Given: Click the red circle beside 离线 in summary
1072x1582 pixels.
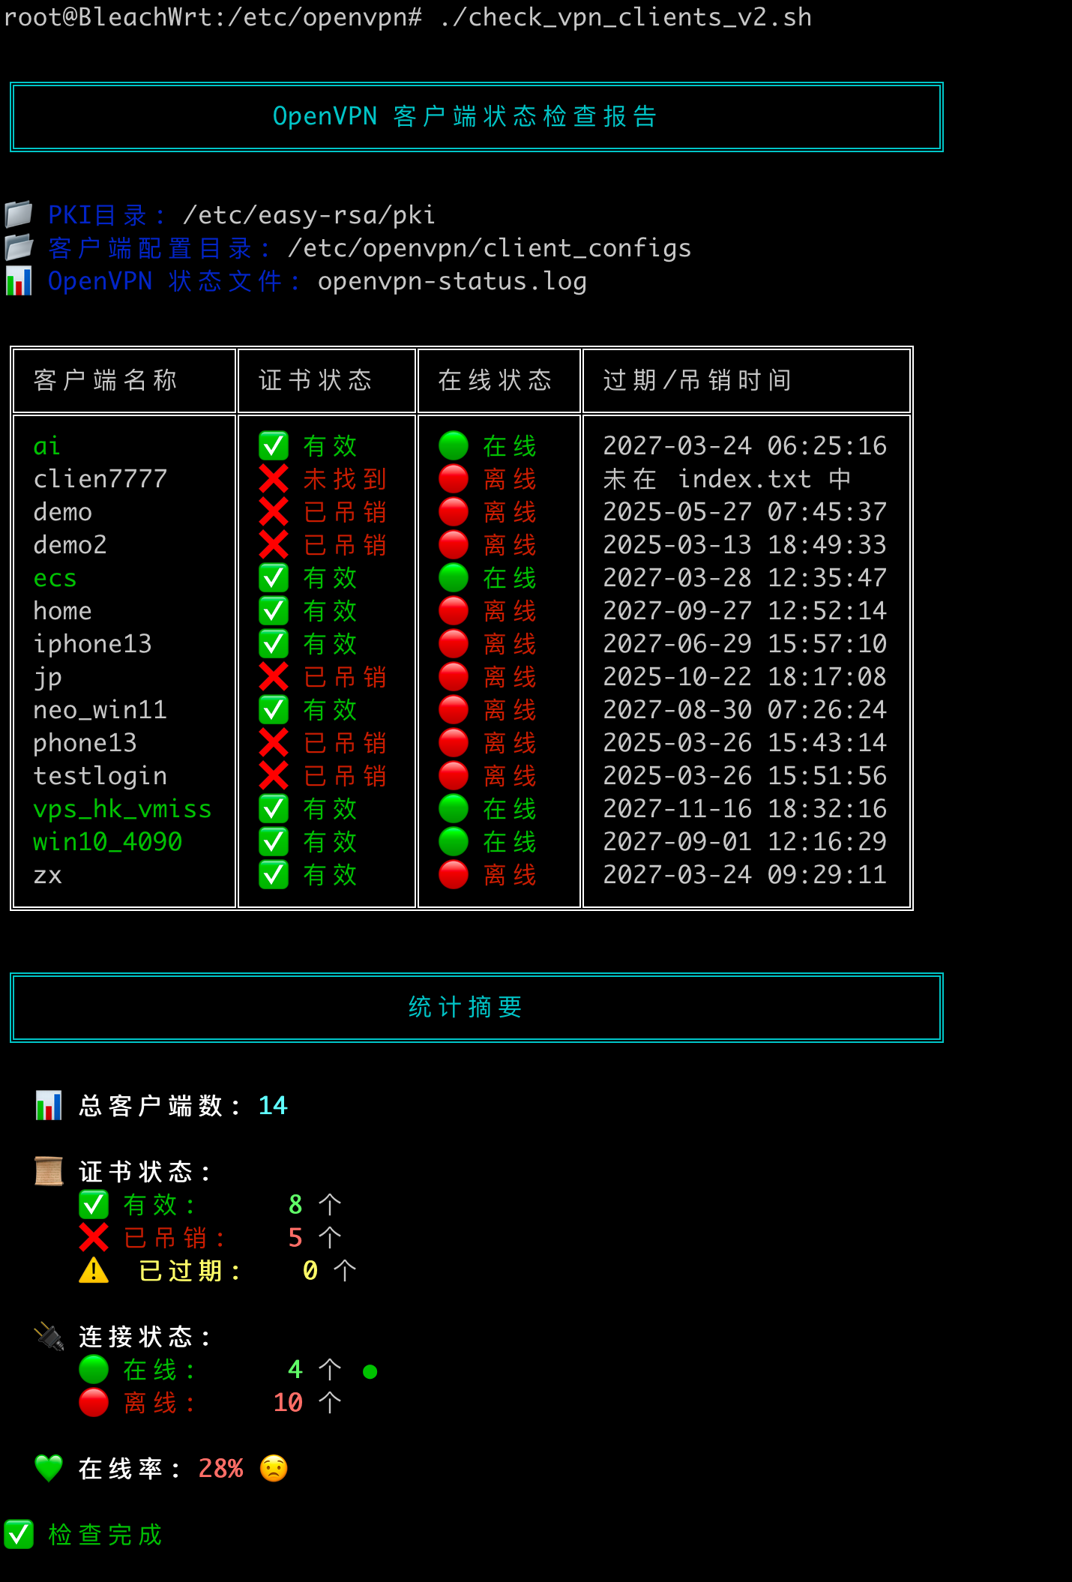Looking at the screenshot, I should coord(94,1402).
